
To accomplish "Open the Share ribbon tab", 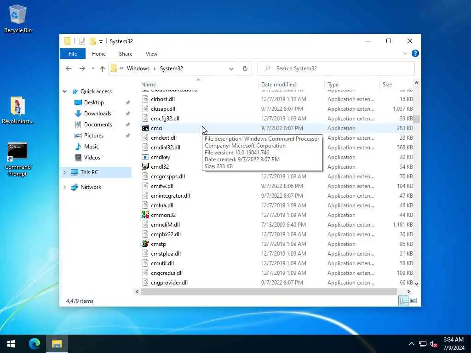I will pos(126,54).
